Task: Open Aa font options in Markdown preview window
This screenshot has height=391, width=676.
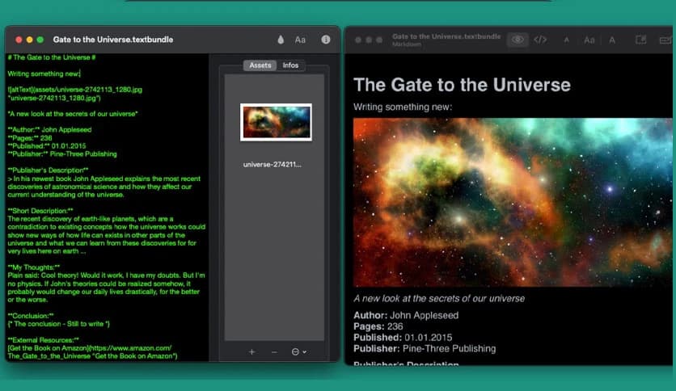Action: tap(589, 40)
